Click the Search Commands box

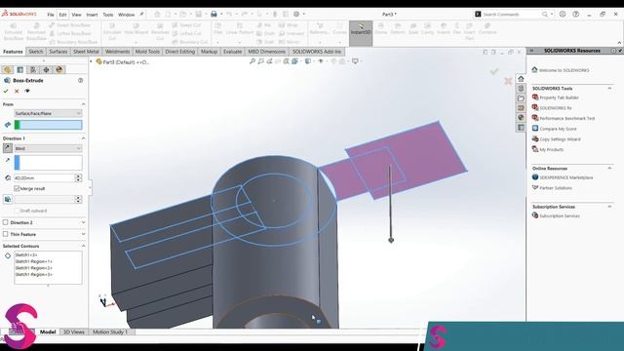[512, 15]
